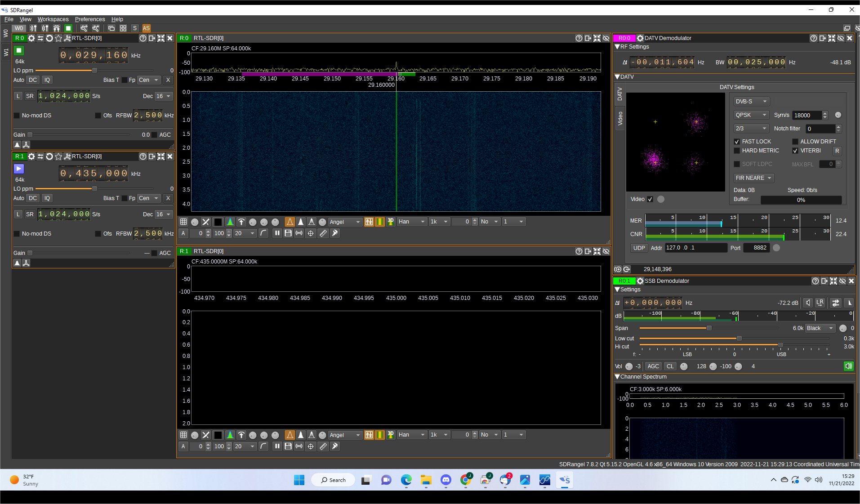Viewport: 860px width, 504px height.
Task: Click the add workspace wrench icon
Action: pos(84,28)
